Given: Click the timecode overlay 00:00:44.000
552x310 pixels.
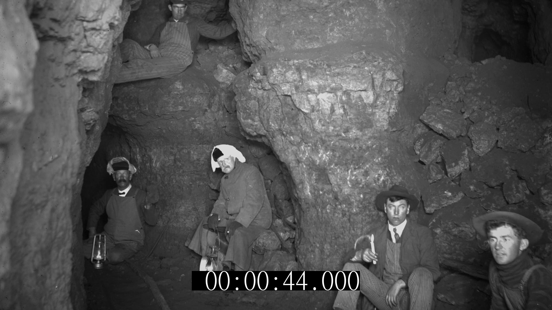Looking at the screenshot, I should (276, 280).
